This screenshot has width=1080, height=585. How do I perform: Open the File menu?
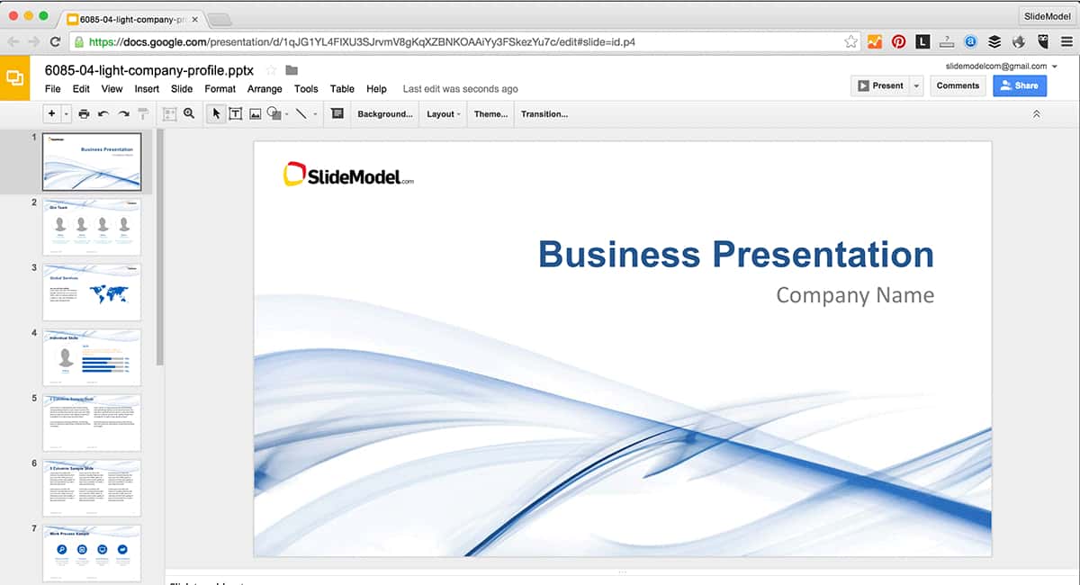(53, 89)
